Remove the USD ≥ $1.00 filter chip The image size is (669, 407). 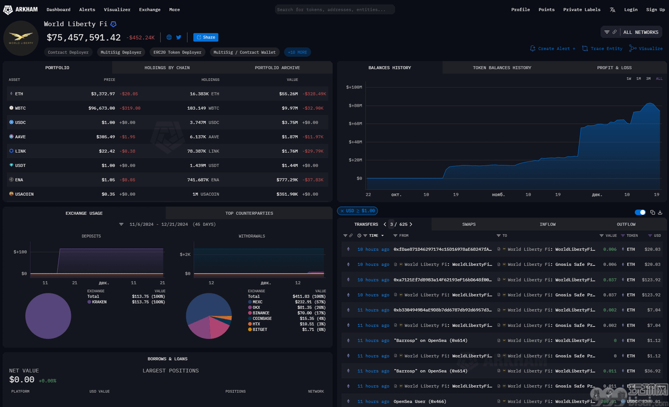(x=342, y=211)
